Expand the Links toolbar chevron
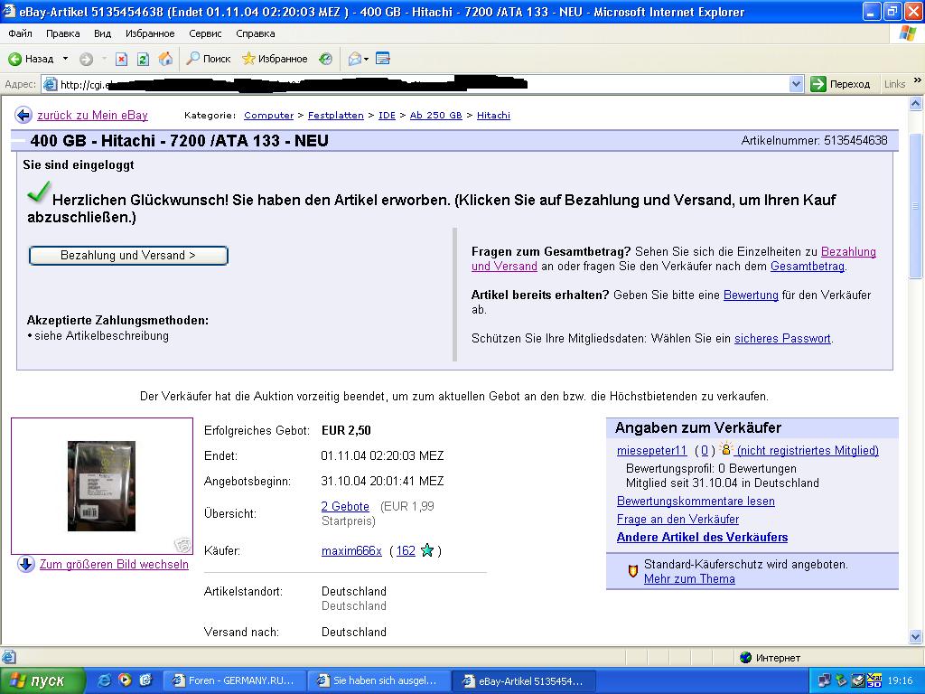 [917, 80]
